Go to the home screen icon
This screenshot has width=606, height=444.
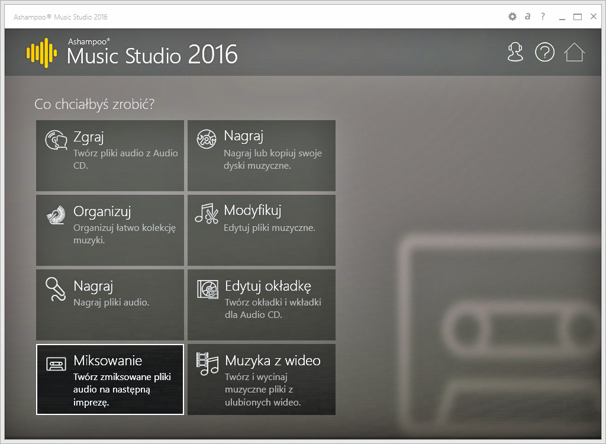[x=574, y=52]
